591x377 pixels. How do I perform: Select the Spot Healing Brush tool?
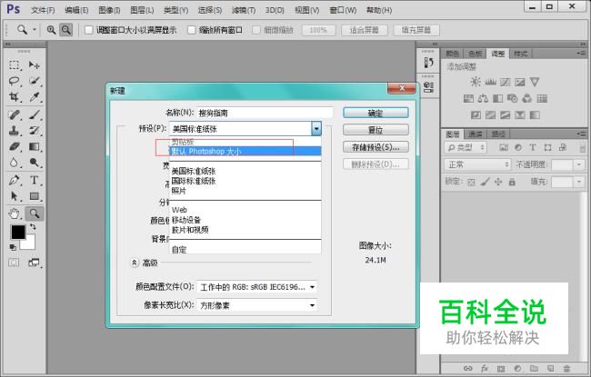tap(14, 114)
